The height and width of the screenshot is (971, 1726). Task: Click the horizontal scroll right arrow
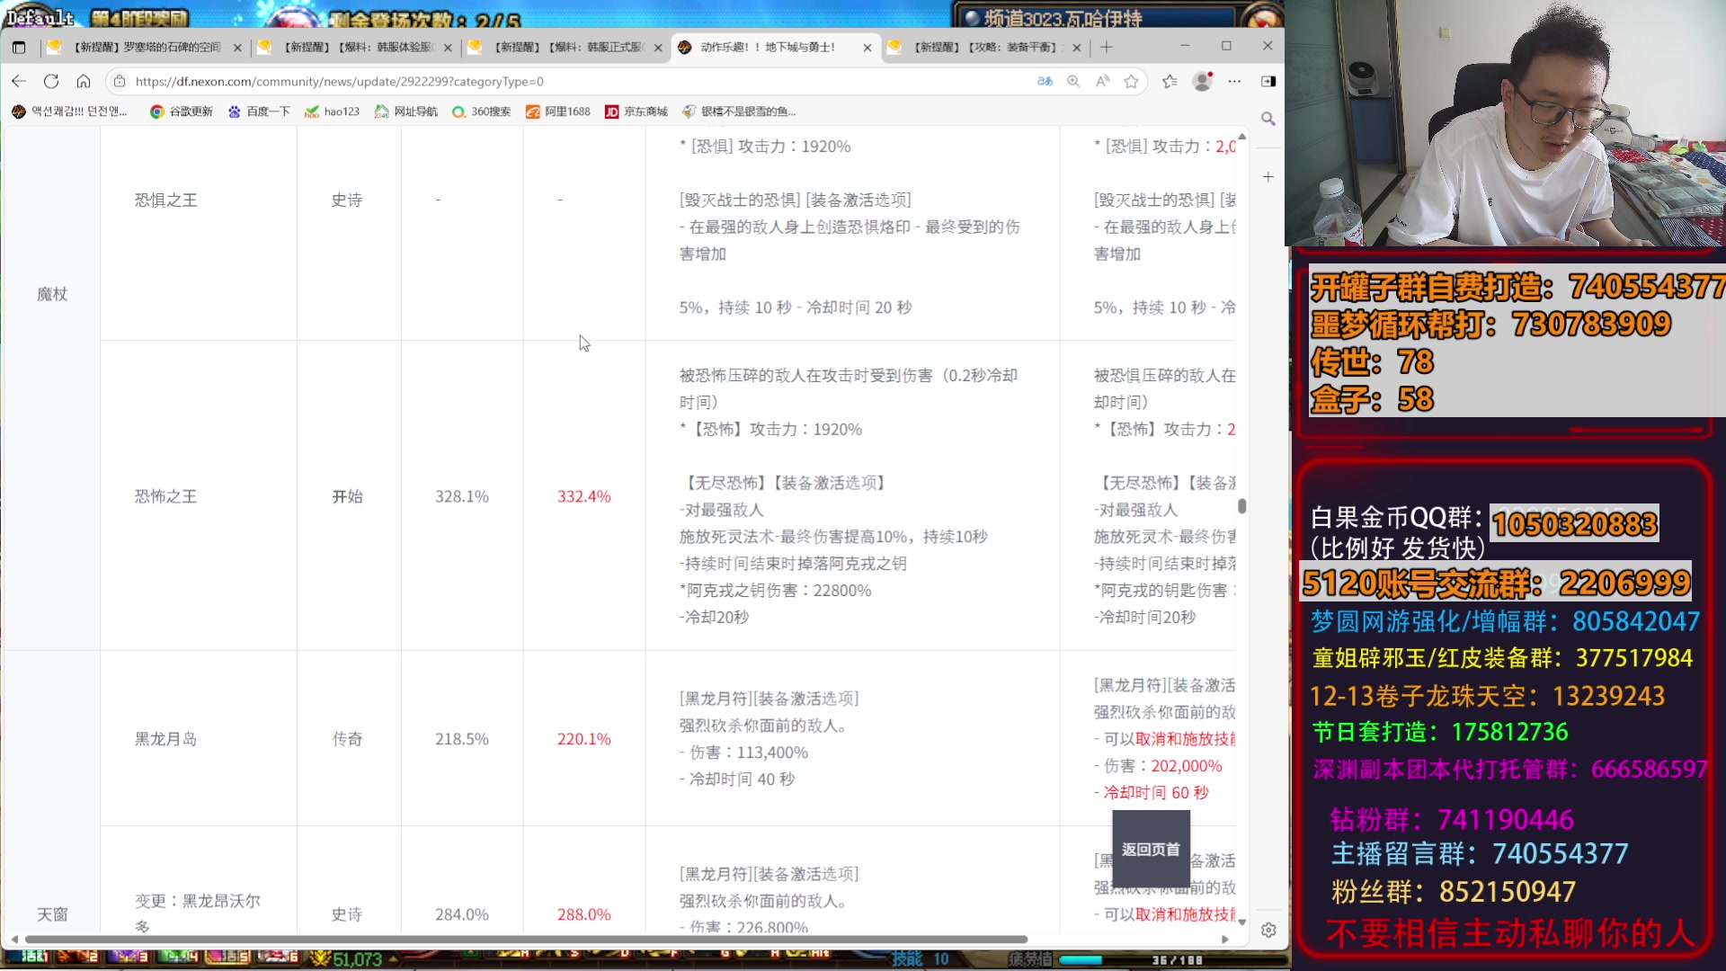pos(1224,939)
